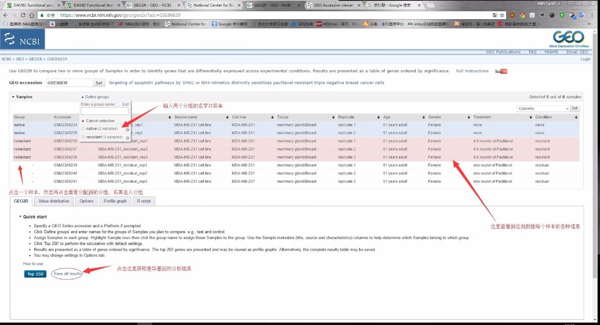Go back with the browser back arrow
The width and height of the screenshot is (600, 325).
pyautogui.click(x=6, y=15)
